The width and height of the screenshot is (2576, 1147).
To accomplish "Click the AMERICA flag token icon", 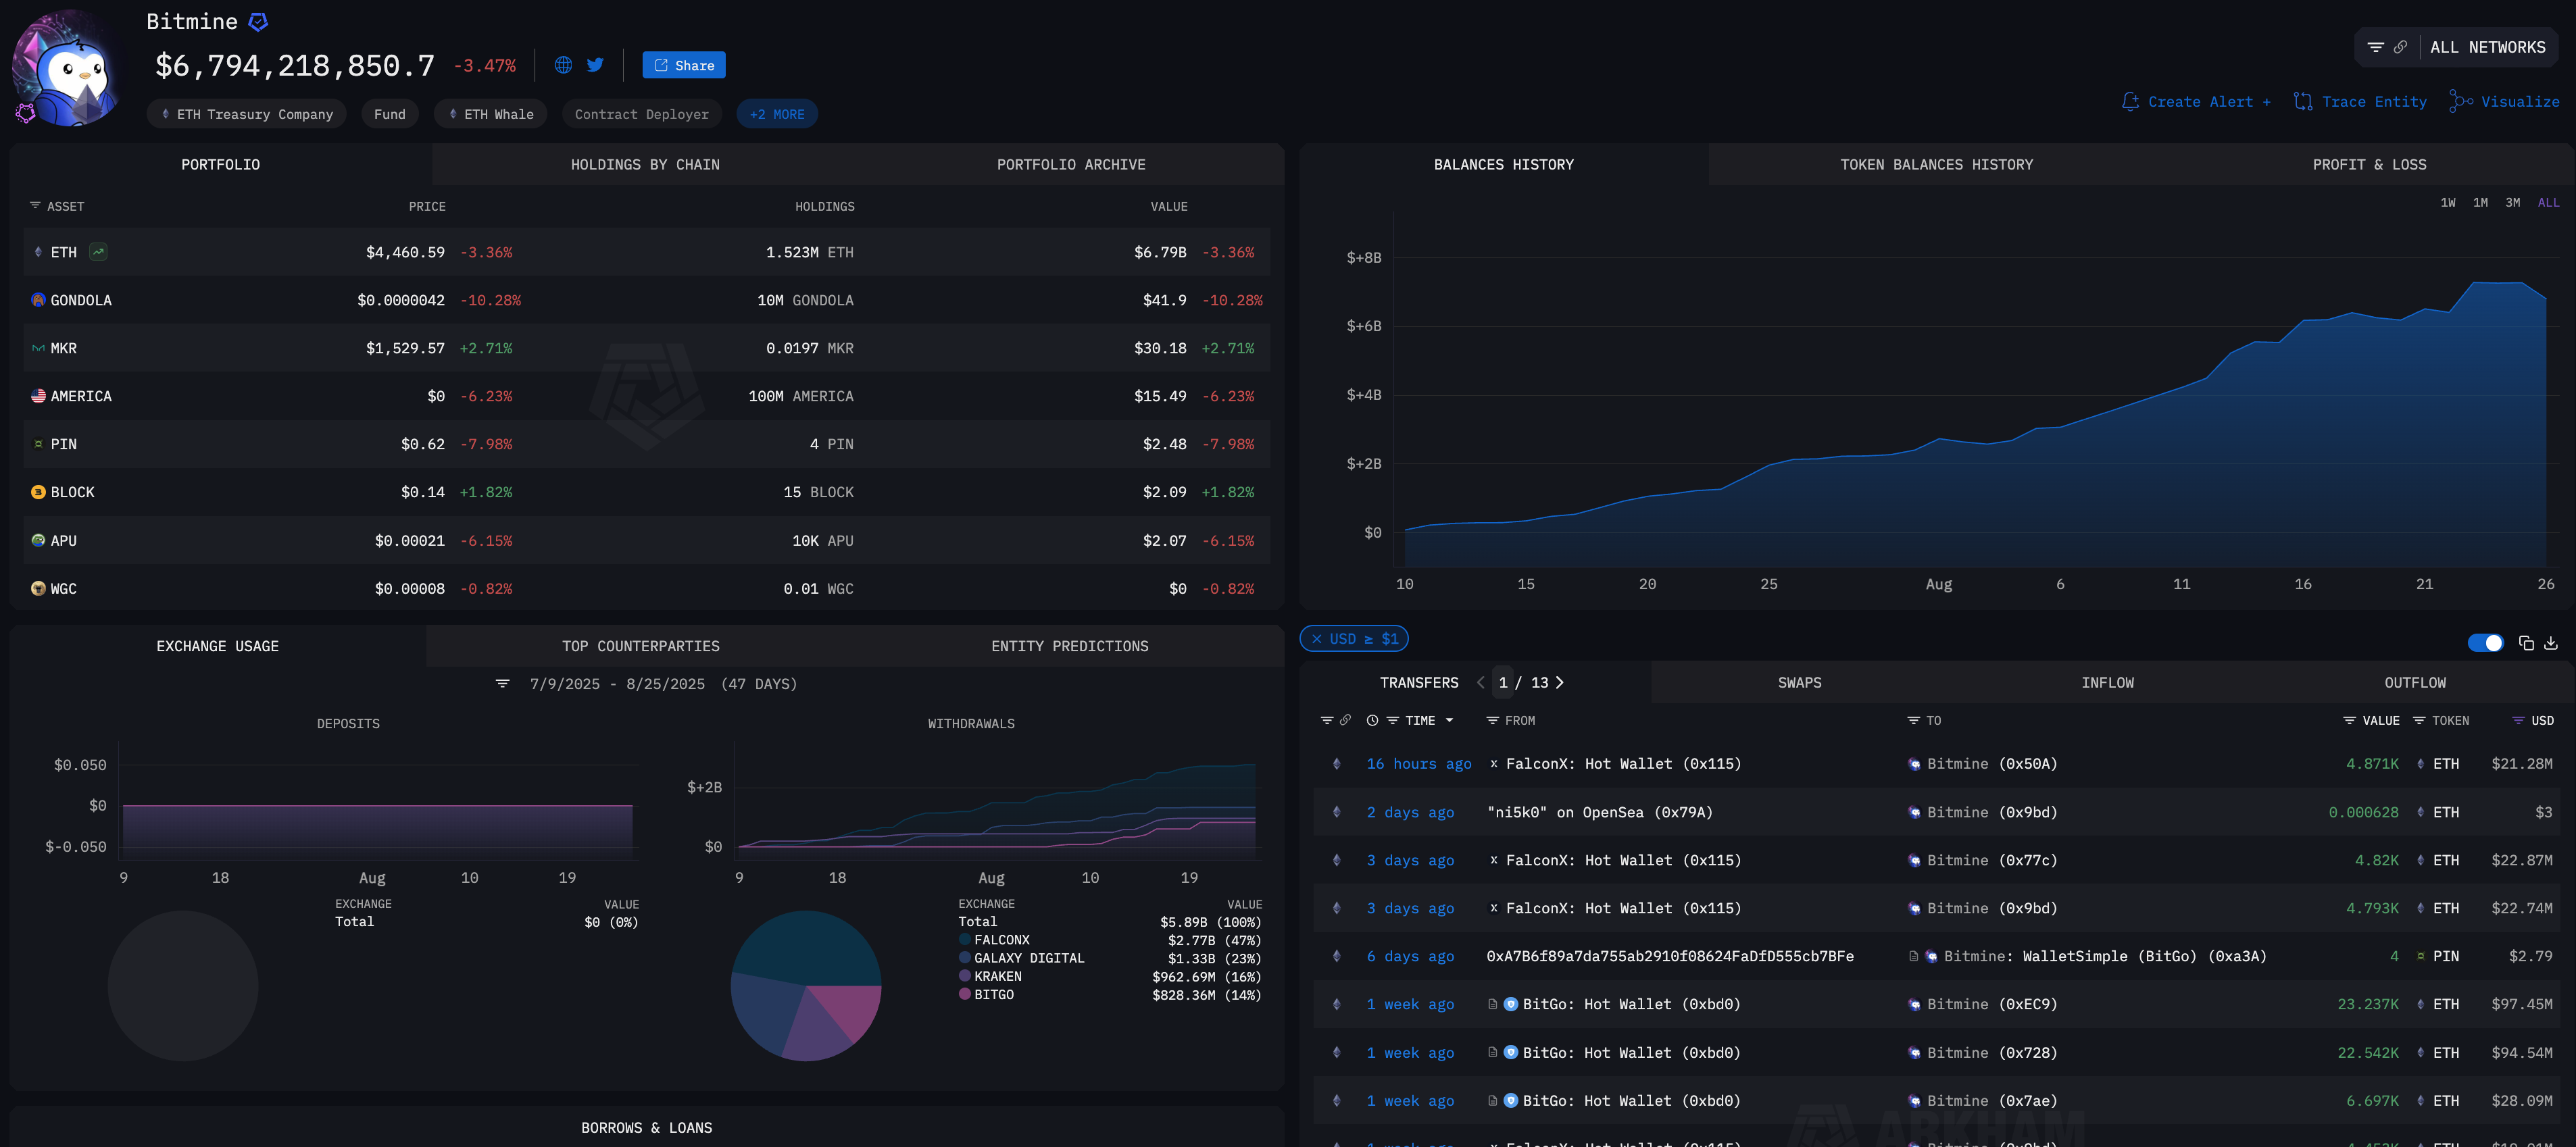I will (x=38, y=396).
